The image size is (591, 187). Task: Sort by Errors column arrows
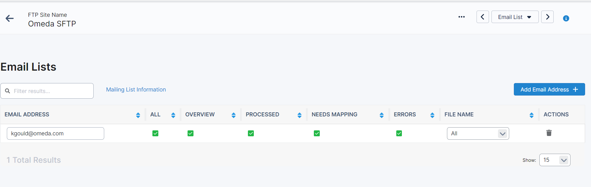[x=432, y=115]
